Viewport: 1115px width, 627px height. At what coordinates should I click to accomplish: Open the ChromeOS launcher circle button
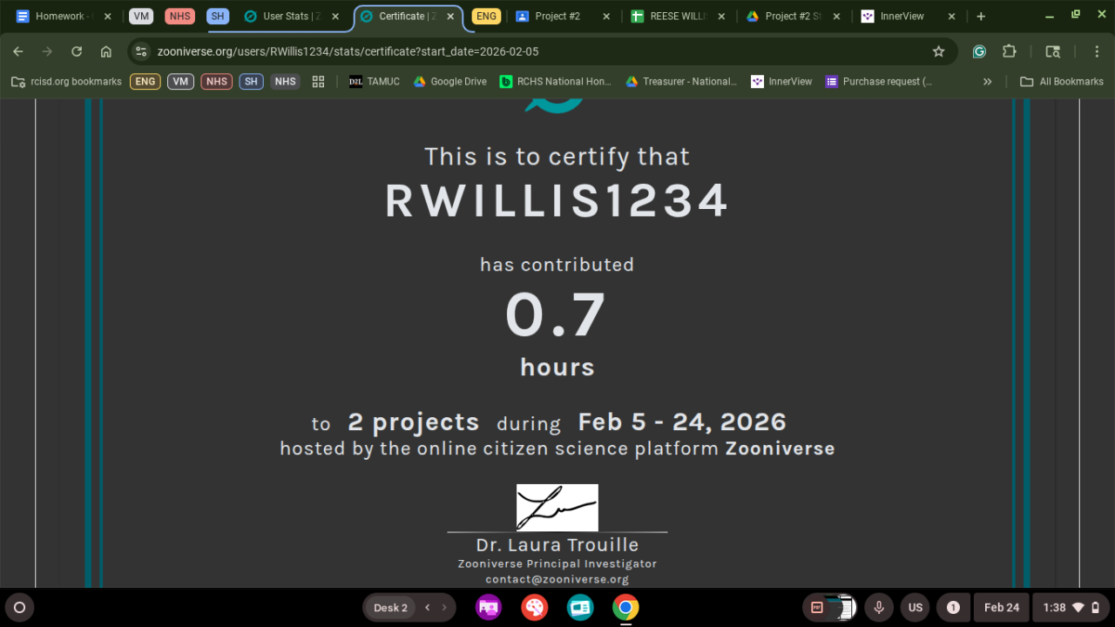pyautogui.click(x=19, y=607)
